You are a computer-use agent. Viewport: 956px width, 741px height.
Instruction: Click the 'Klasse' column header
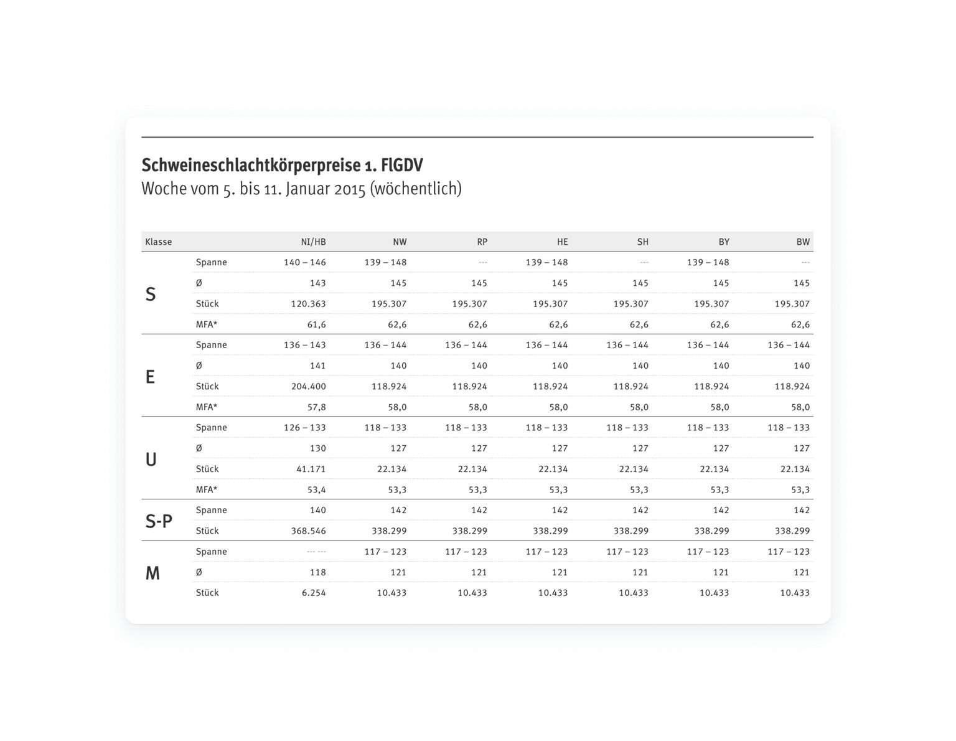pyautogui.click(x=158, y=242)
